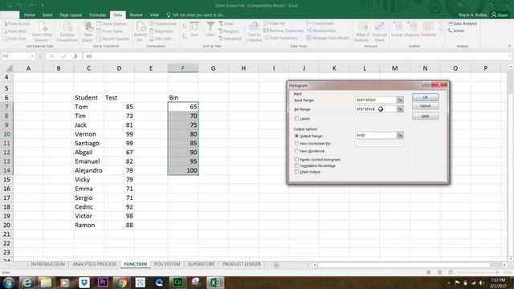The width and height of the screenshot is (514, 289).
Task: Click the Subtotal icon in Outline
Action: [428, 30]
